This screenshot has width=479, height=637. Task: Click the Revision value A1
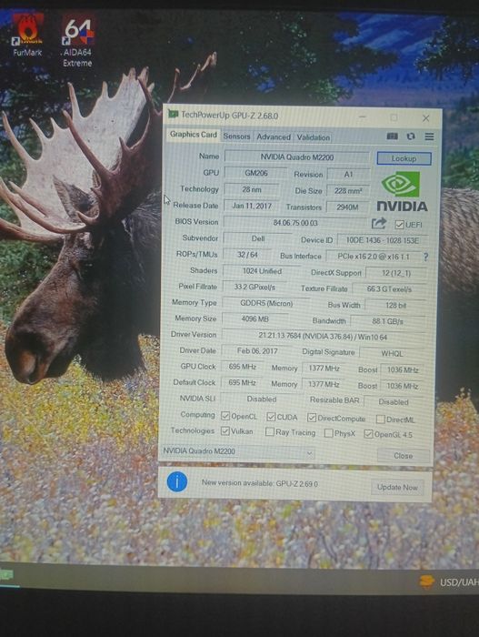click(348, 175)
